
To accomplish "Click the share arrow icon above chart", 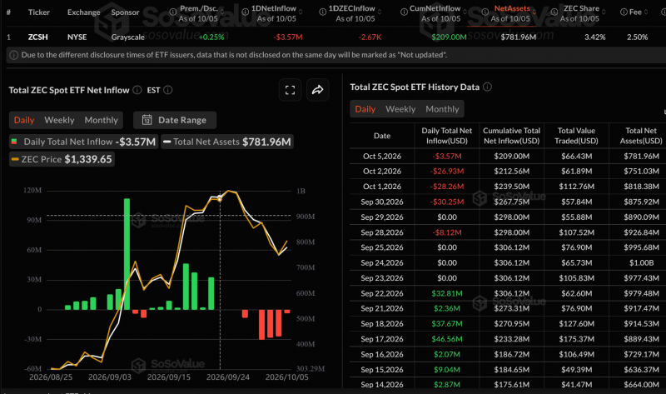I will [x=318, y=90].
